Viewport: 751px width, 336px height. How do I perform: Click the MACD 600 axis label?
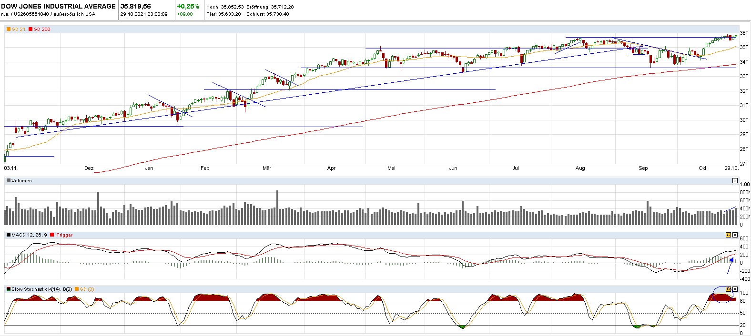click(744, 239)
